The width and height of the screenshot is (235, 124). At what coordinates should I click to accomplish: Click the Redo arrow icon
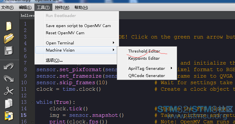[x=9, y=78]
